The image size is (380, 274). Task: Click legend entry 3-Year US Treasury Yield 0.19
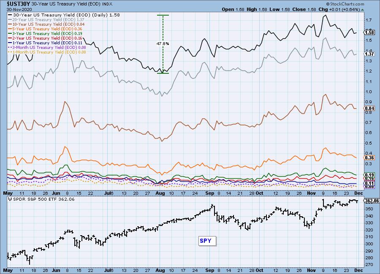click(45, 33)
